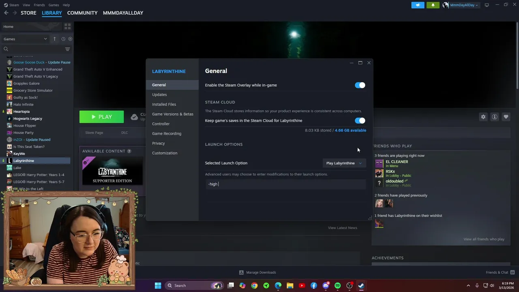Go to the COMMUNITY tab
This screenshot has height=292, width=519.
click(x=82, y=13)
